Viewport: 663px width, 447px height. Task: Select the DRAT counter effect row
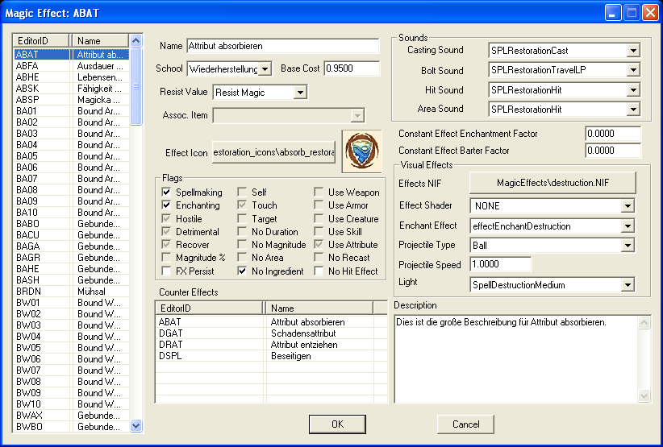click(271, 345)
